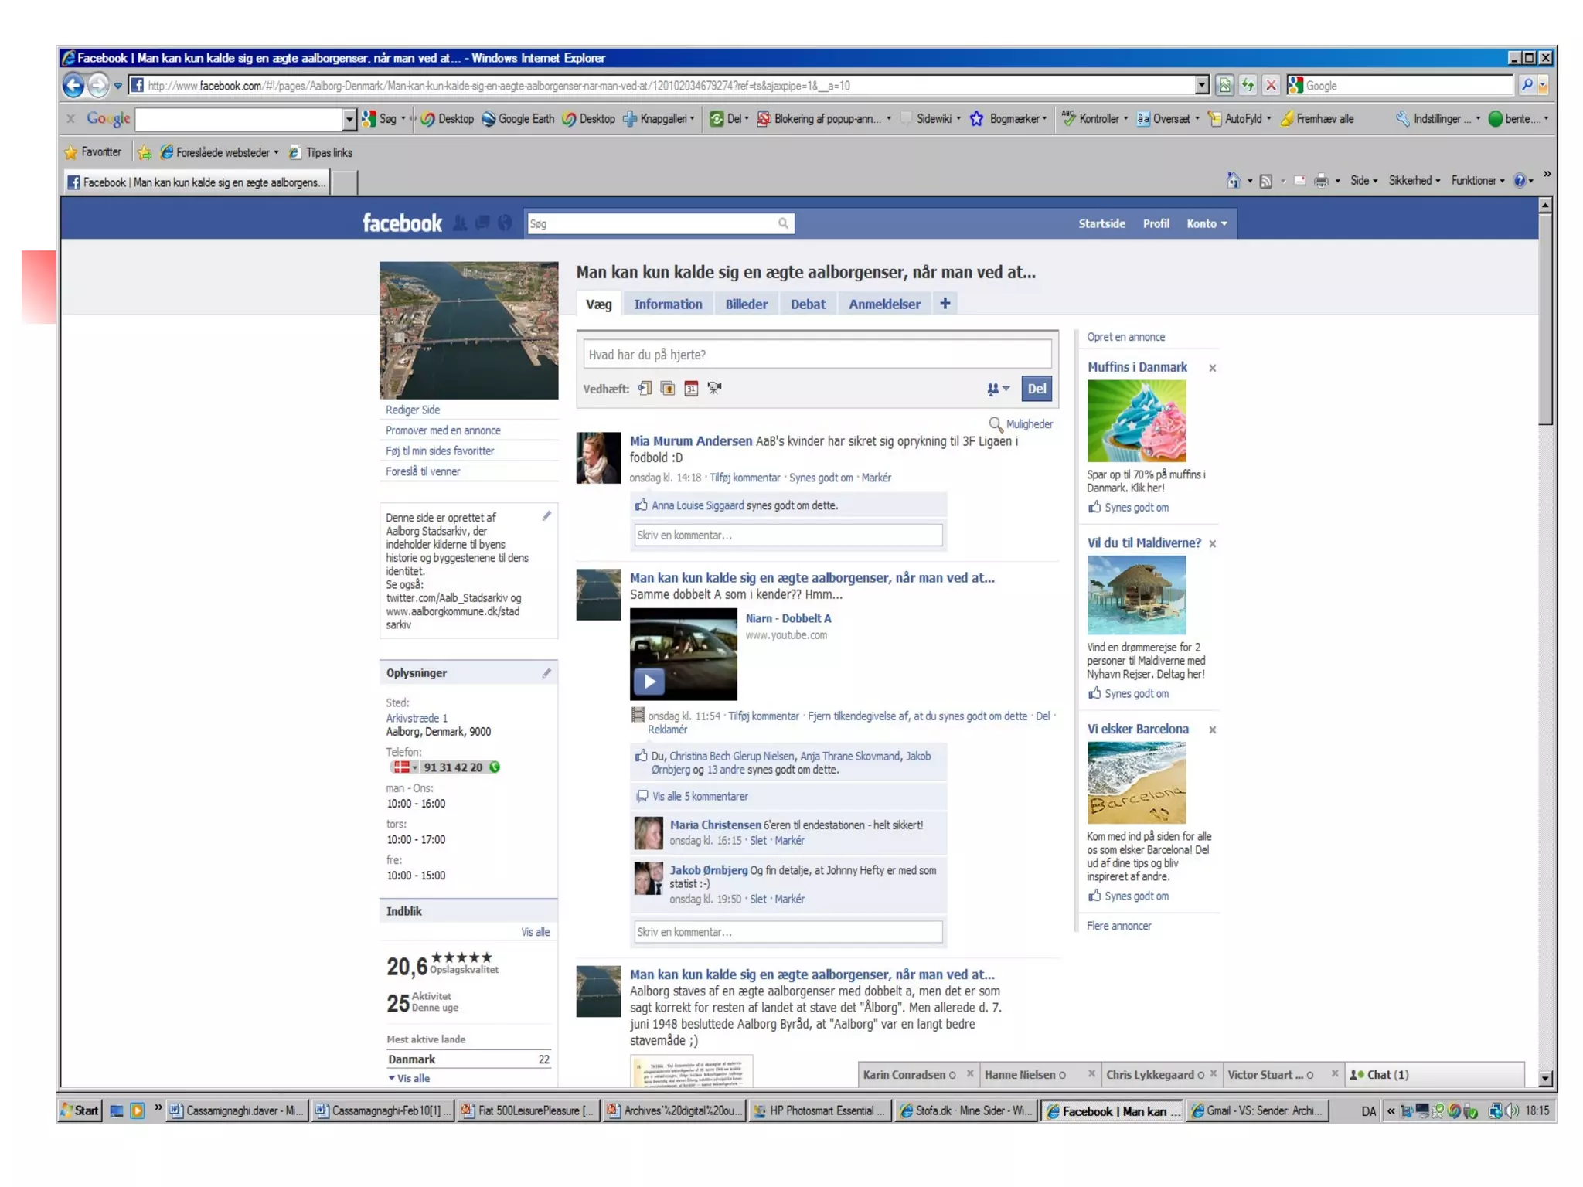Click Rediger Side link

tap(413, 410)
